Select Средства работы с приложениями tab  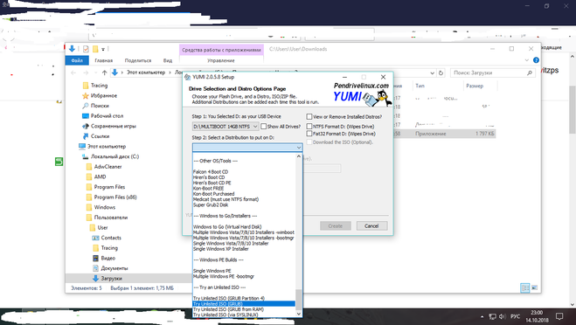[x=221, y=50]
